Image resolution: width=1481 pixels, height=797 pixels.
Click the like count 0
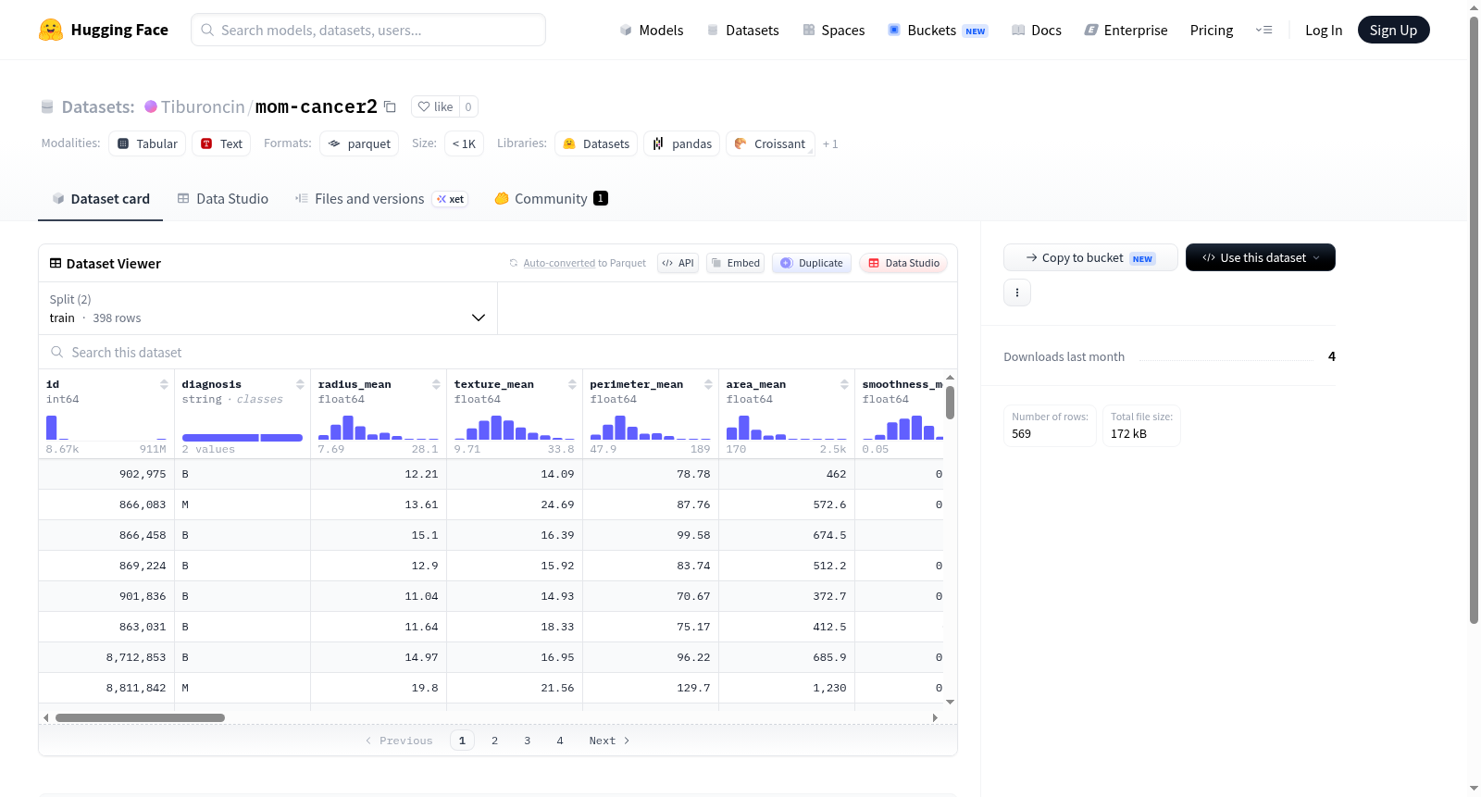468,106
